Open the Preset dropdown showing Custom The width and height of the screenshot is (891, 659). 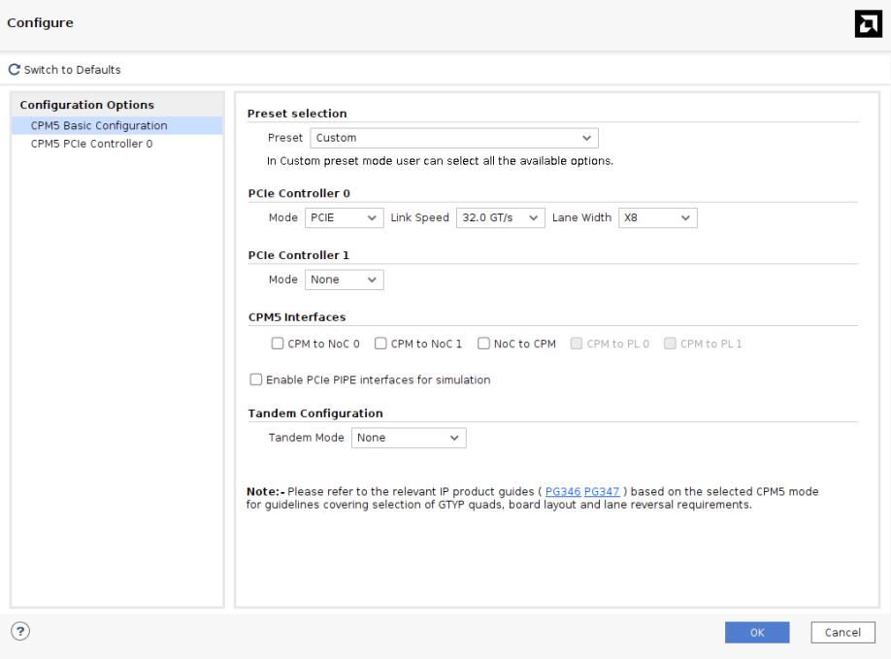[453, 138]
